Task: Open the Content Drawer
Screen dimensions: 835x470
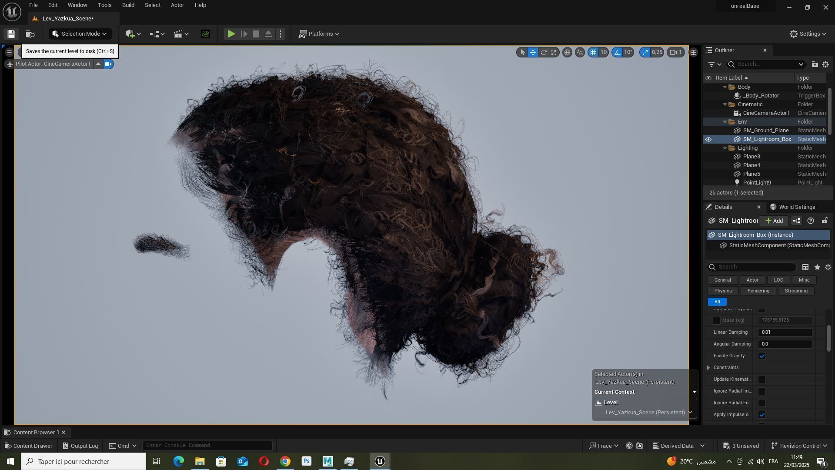Action: point(28,446)
